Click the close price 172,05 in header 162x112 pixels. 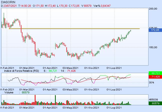click(x=75, y=6)
